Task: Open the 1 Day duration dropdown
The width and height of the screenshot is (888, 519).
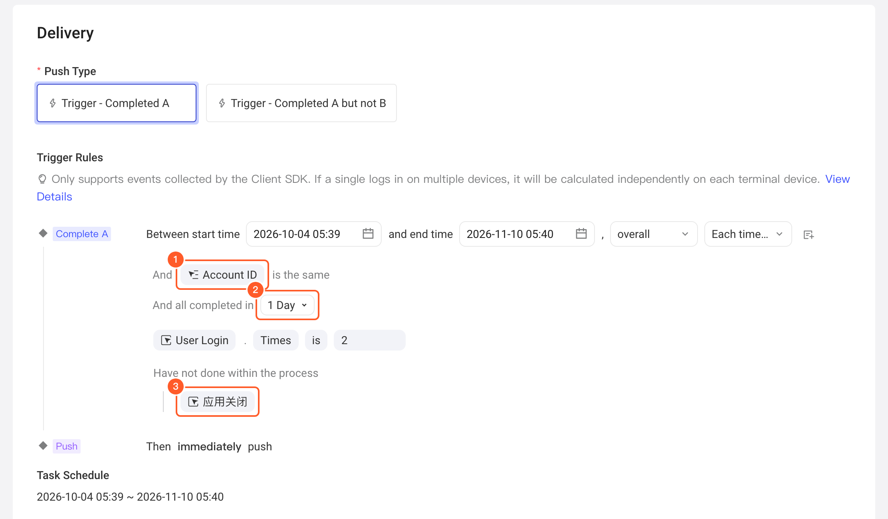Action: 287,305
